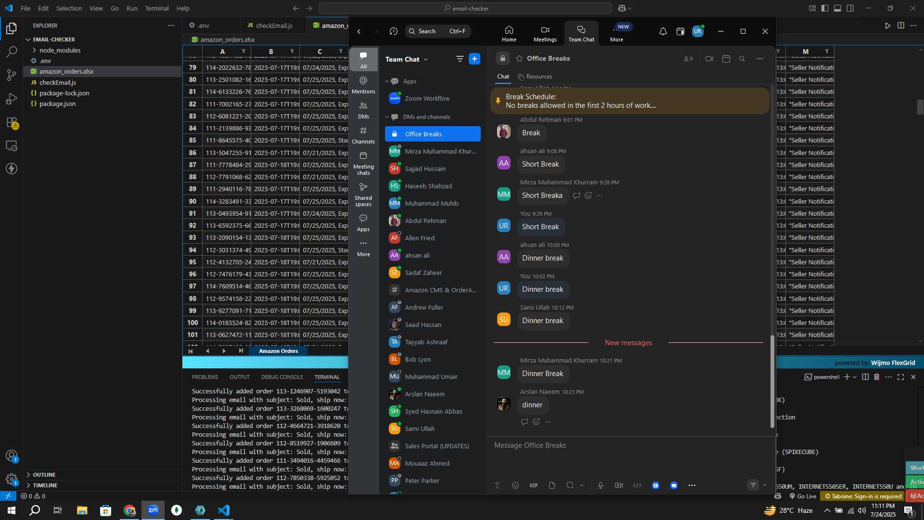
Task: Open emoji picker in message toolbar
Action: tap(515, 485)
